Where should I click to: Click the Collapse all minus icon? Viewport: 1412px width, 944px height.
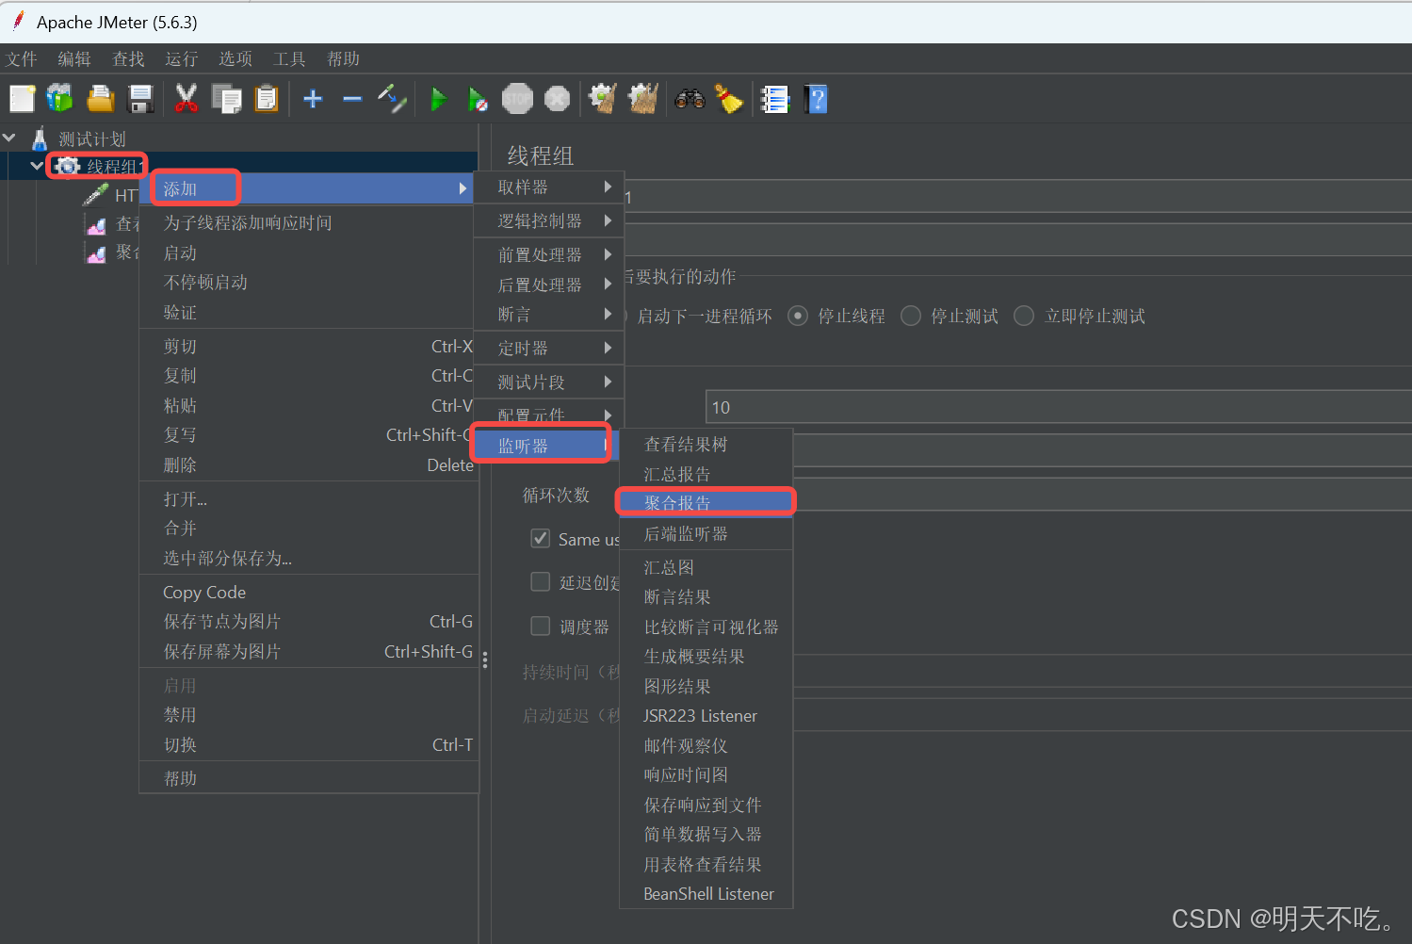[x=352, y=98]
